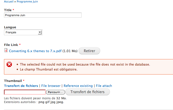Switch to the File browser tab
The image size is (173, 110).
click(51, 86)
